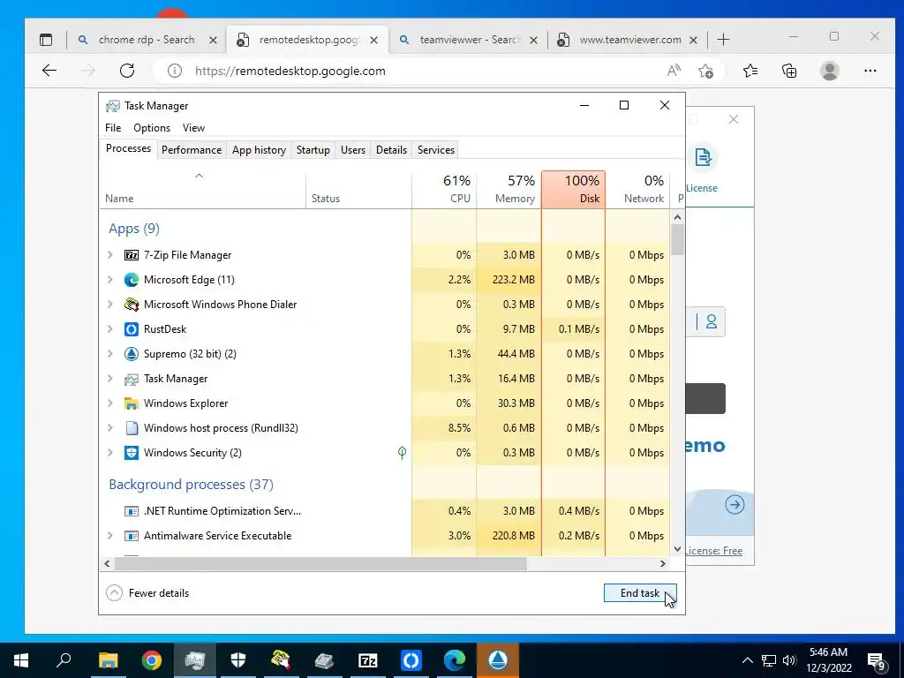
Task: Open the Collections icon
Action: 789,71
